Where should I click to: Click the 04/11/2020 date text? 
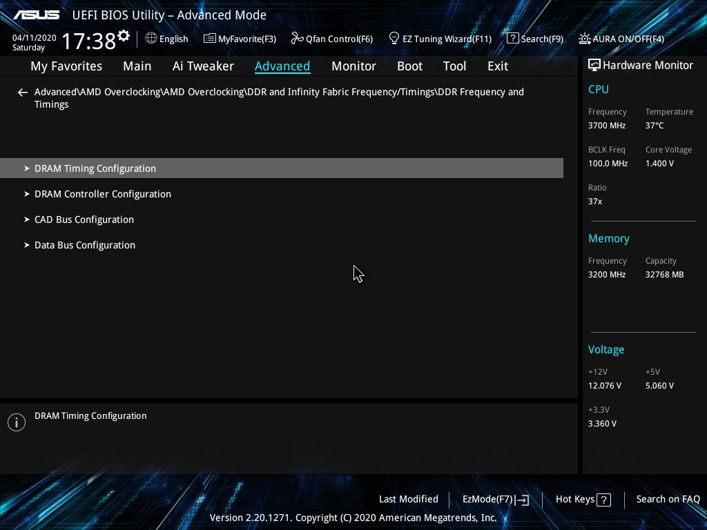click(x=35, y=38)
